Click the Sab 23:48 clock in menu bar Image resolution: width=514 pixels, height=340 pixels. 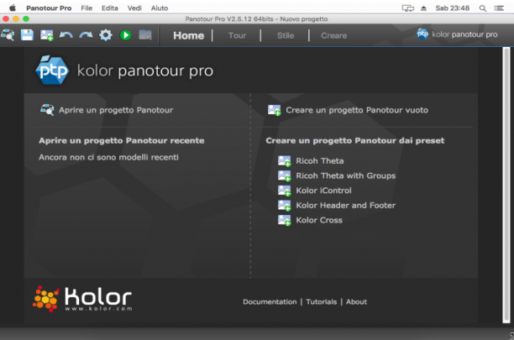coord(453,8)
